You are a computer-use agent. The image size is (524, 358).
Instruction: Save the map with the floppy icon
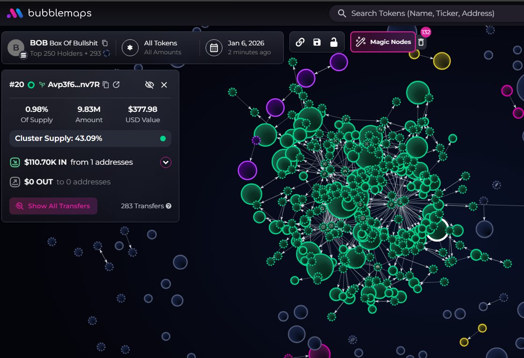click(x=317, y=42)
